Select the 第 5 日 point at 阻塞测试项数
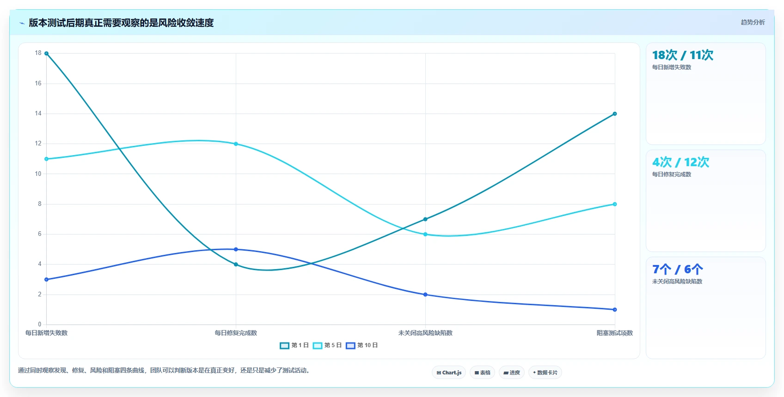 click(615, 204)
